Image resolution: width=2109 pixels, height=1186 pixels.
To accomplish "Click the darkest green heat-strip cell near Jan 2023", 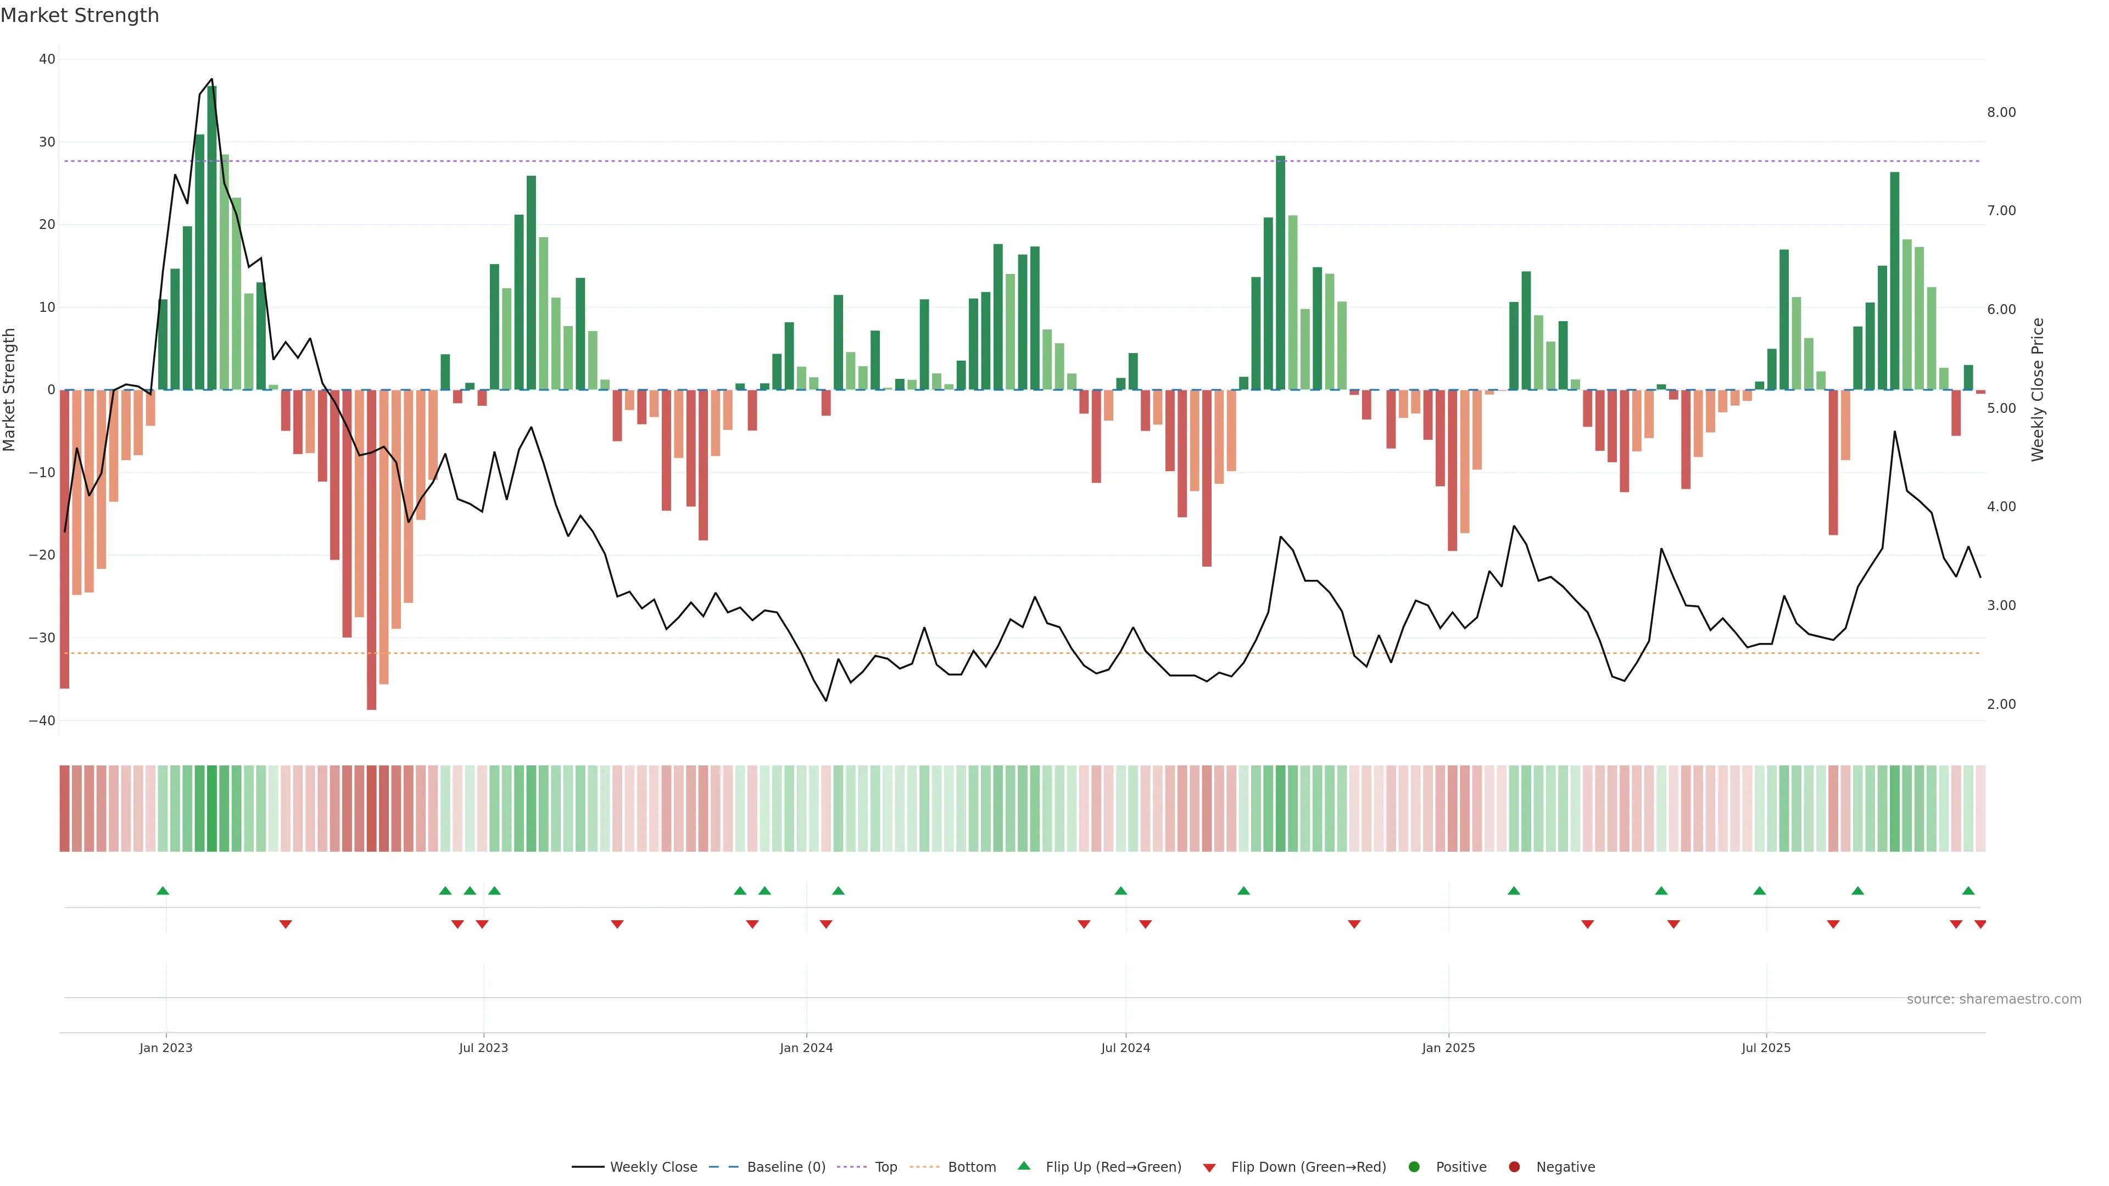I will (212, 809).
